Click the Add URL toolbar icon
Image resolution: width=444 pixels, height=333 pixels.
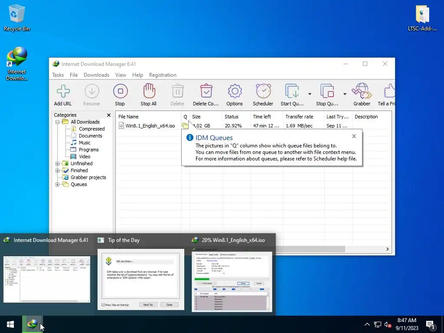tap(63, 95)
